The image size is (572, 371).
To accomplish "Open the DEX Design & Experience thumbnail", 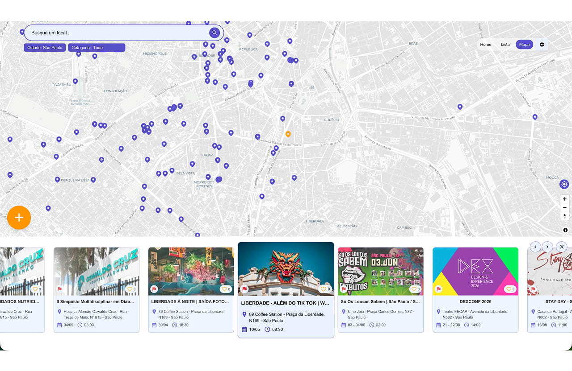I will (x=475, y=271).
